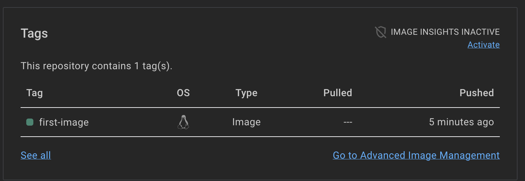Image resolution: width=525 pixels, height=181 pixels.
Task: Select the first-image tag name
Action: pos(64,122)
